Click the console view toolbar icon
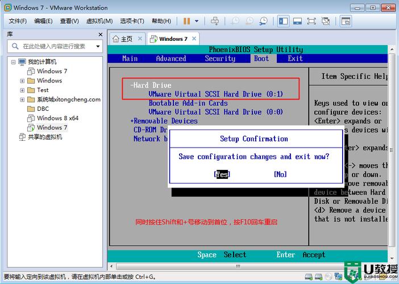Viewport: 399px width, 284px height. [346, 21]
